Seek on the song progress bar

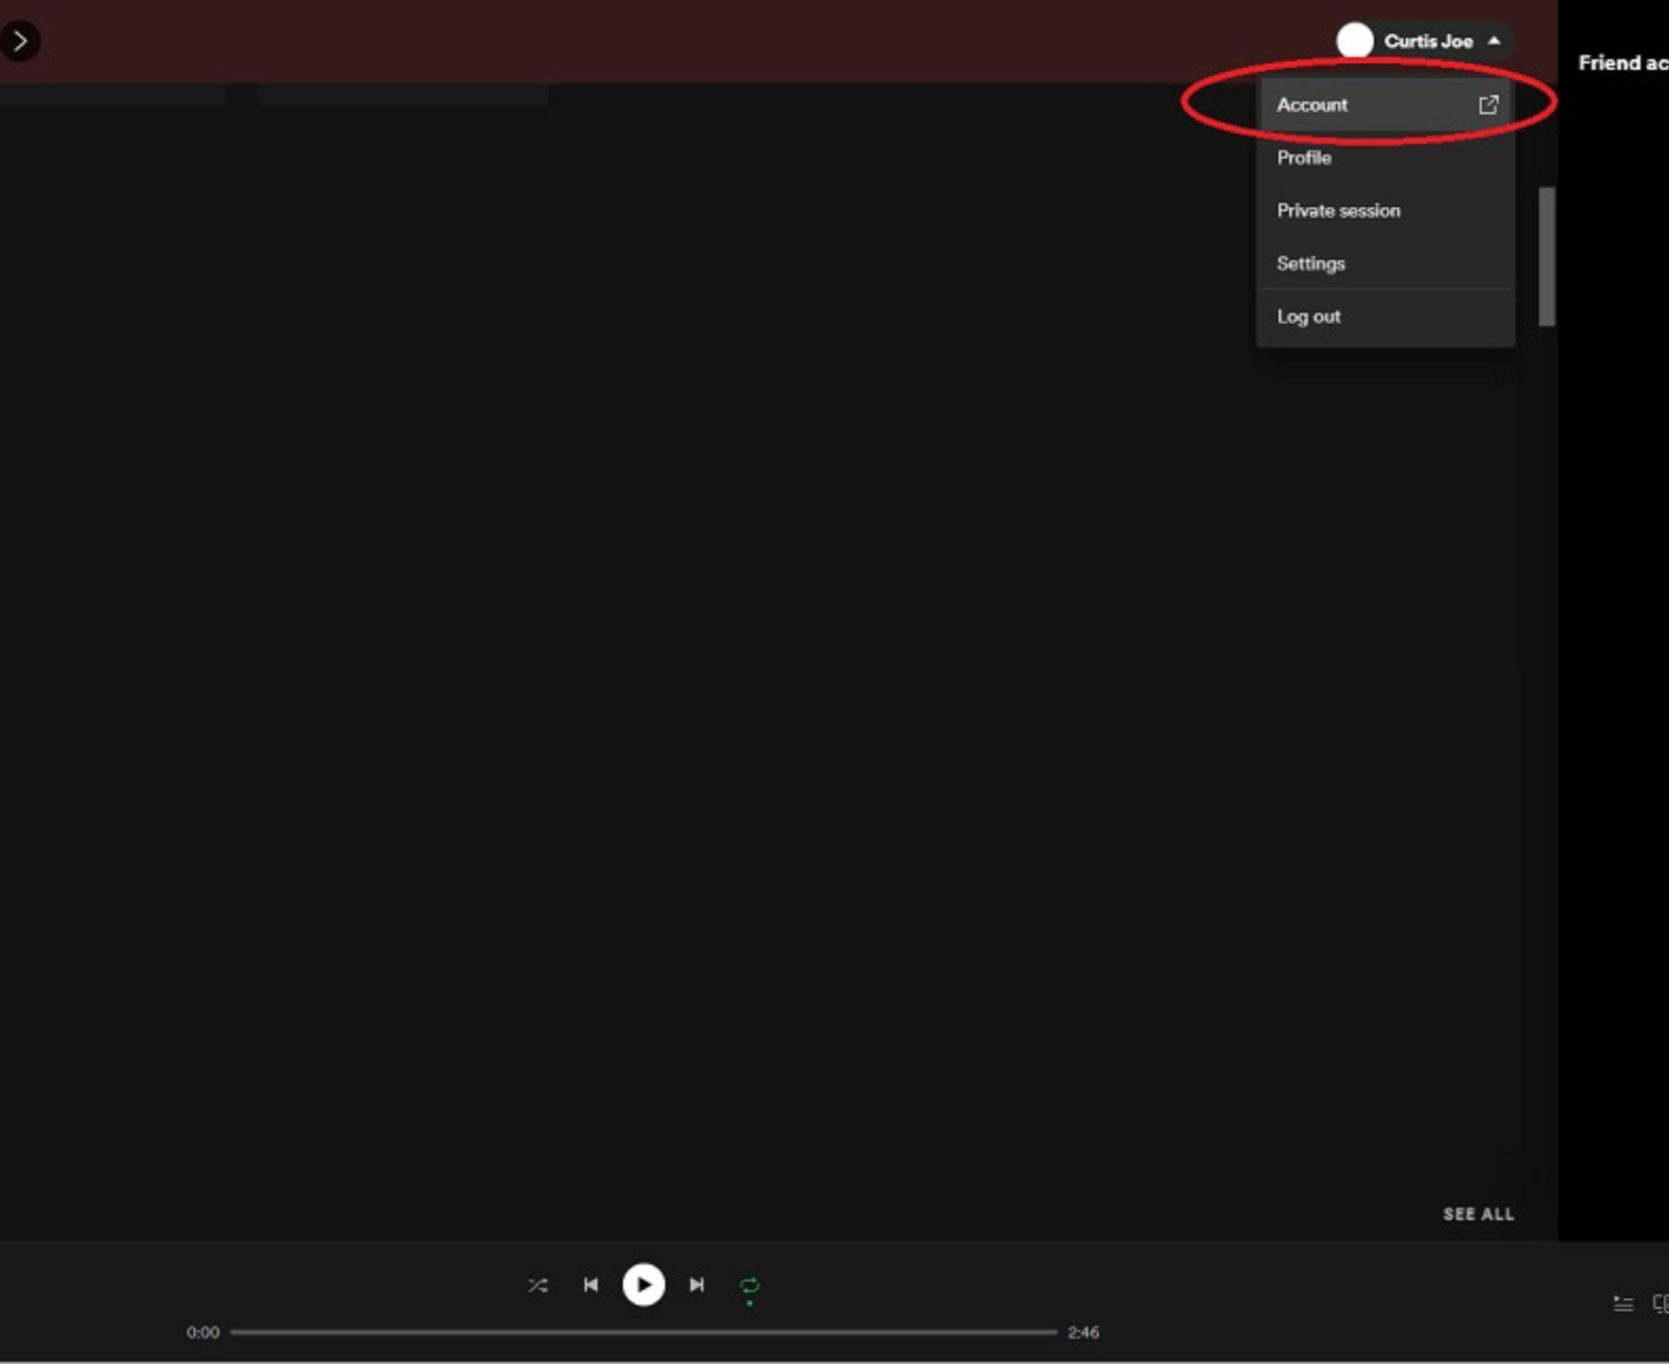[643, 1332]
